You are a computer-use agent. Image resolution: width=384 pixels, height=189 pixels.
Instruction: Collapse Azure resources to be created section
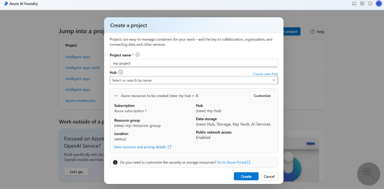point(116,95)
